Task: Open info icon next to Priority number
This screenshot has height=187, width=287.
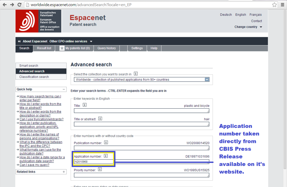Action: click(x=100, y=169)
